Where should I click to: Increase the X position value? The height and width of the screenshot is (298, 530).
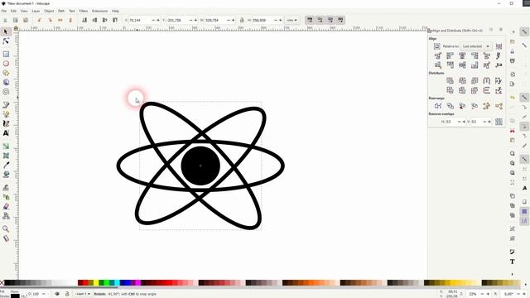(158, 20)
